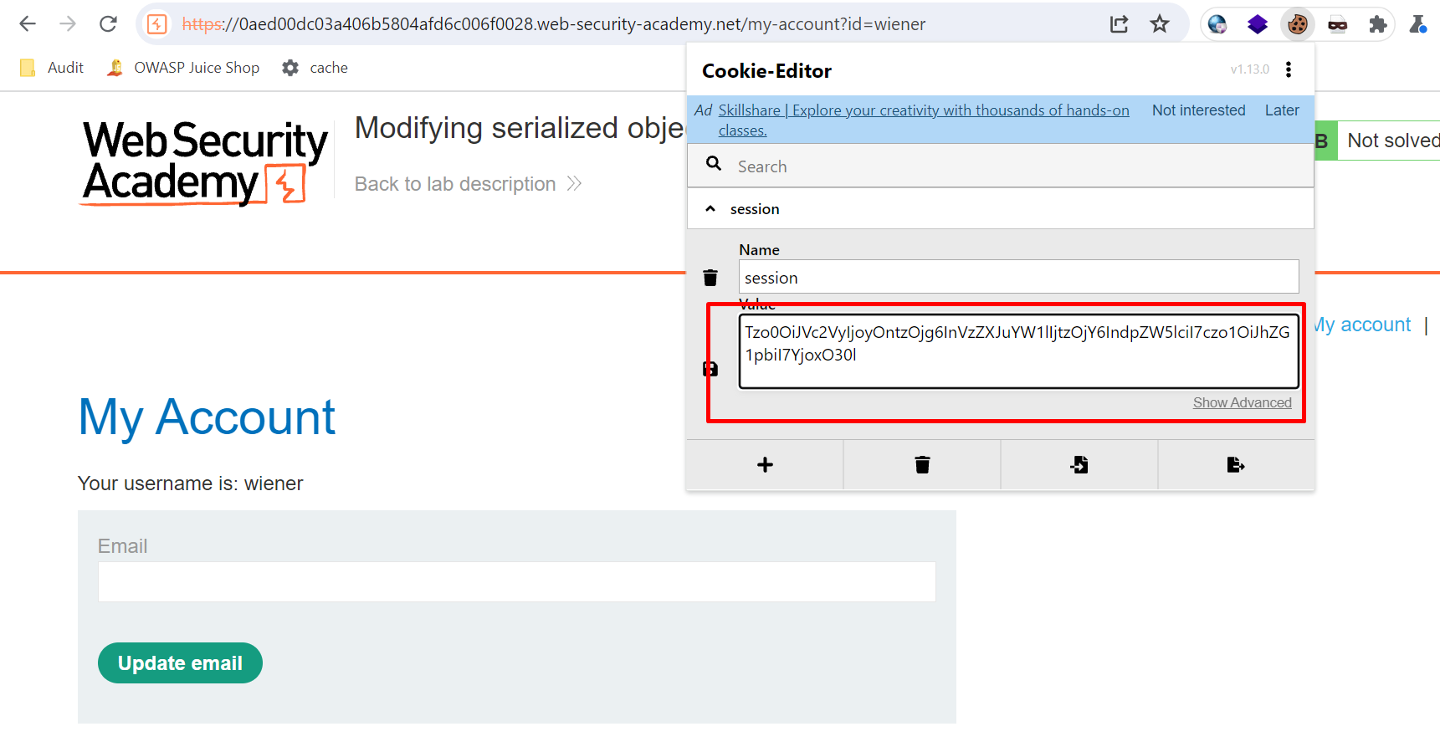
Task: Open the cache bookmark
Action: [315, 68]
